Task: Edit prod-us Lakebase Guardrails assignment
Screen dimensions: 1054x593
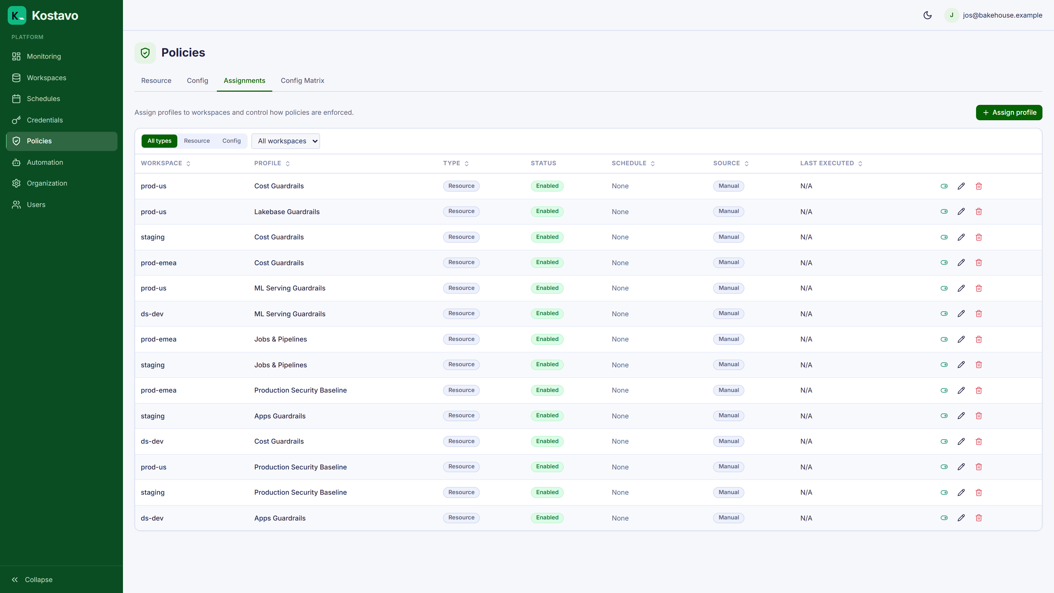Action: pos(961,212)
